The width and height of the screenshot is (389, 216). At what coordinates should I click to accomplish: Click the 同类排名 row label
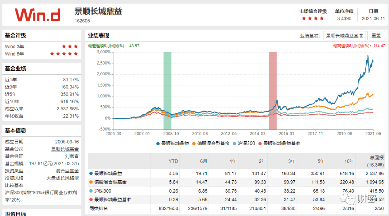(x=98, y=208)
